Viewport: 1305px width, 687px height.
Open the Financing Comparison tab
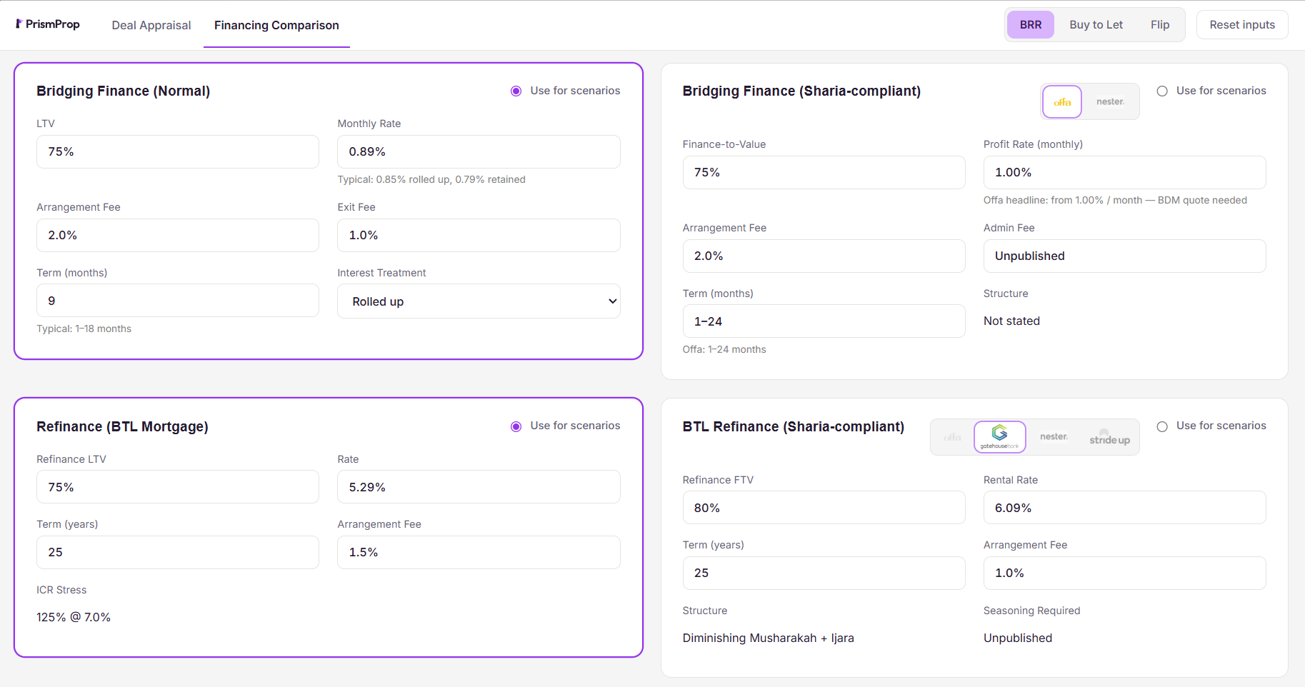coord(276,25)
